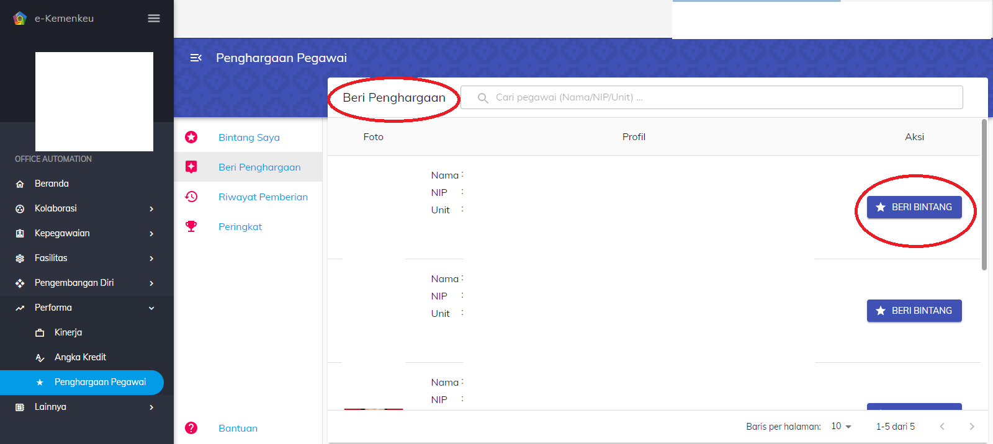This screenshot has width=993, height=444.
Task: Toggle the sidebar hamburger menu
Action: coord(154,19)
